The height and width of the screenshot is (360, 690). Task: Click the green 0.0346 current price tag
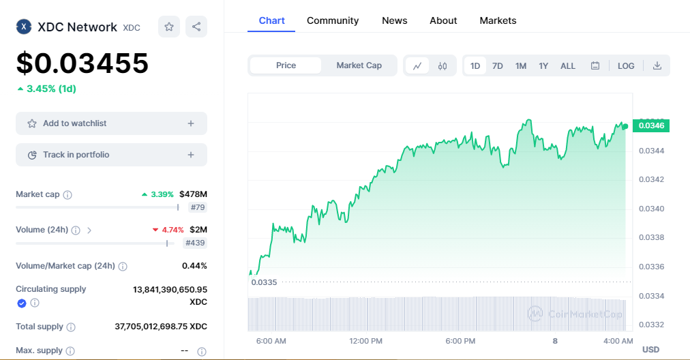[651, 126]
